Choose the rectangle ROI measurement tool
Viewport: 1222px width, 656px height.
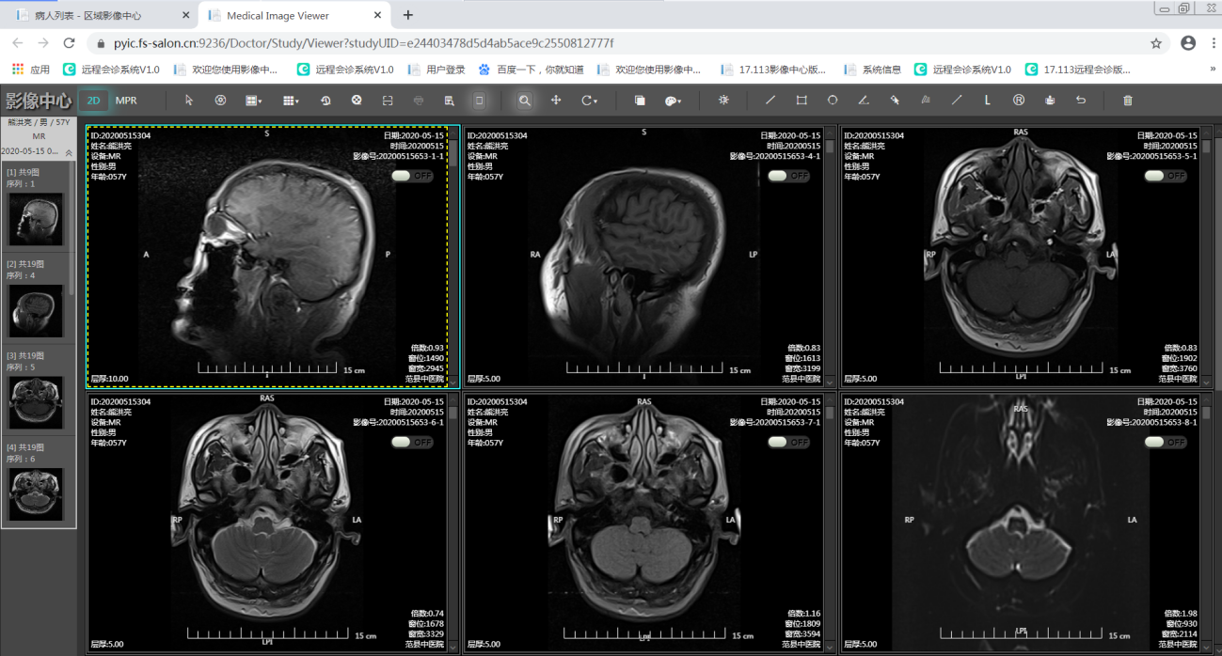coord(801,101)
